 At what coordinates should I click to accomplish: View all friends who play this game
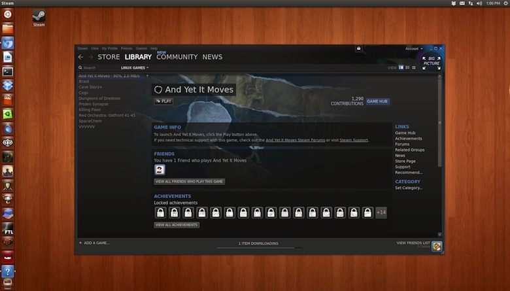(x=190, y=181)
